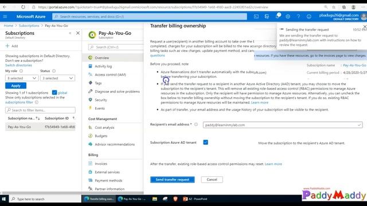Open File Explorer from taskbar
367x206 pixels.
[154, 199]
